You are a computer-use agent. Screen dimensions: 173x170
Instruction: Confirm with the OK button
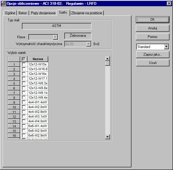pyautogui.click(x=153, y=20)
